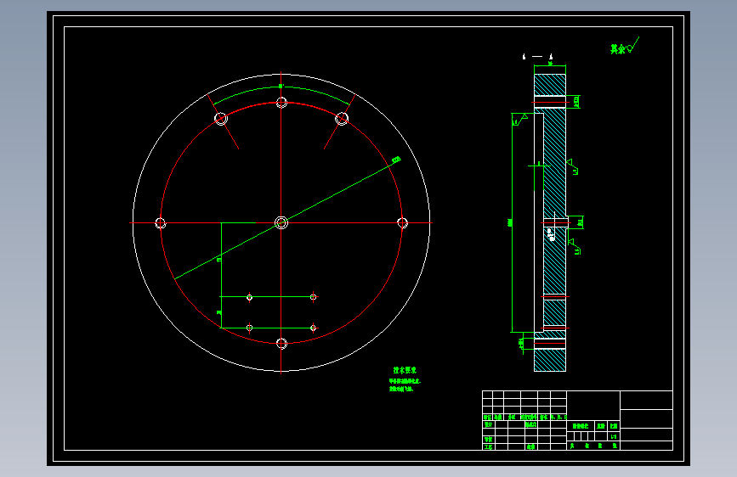Image resolution: width=737 pixels, height=477 pixels.
Task: Click the '其余' surface finish note
Action: (x=618, y=49)
